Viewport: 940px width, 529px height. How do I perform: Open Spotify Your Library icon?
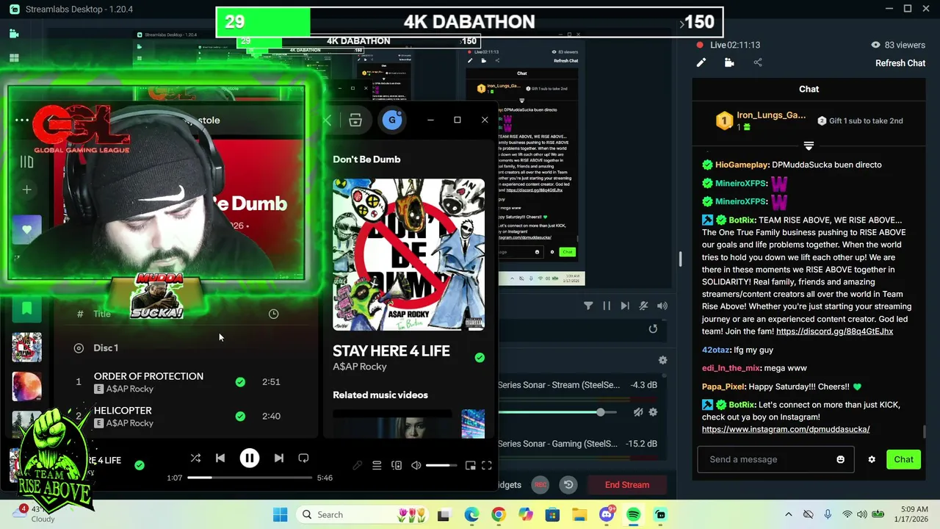point(26,162)
